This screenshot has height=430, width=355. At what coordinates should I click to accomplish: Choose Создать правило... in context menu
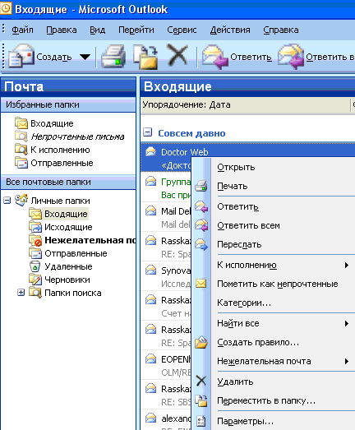(274, 342)
